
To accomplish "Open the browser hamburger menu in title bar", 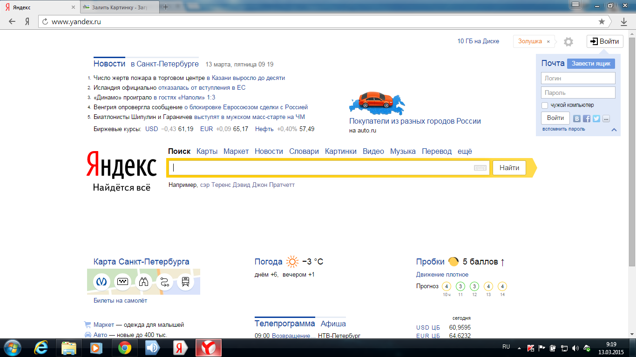I will click(575, 5).
